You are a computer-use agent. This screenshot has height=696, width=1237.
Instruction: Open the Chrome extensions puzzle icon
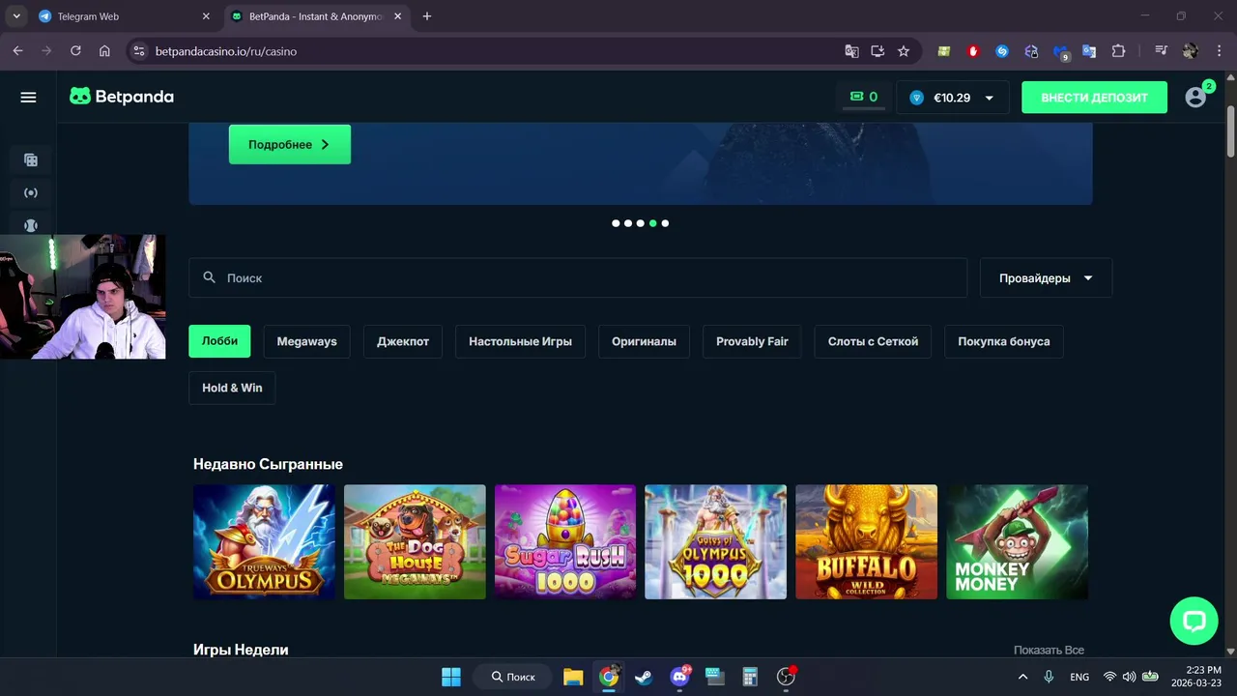[1118, 51]
